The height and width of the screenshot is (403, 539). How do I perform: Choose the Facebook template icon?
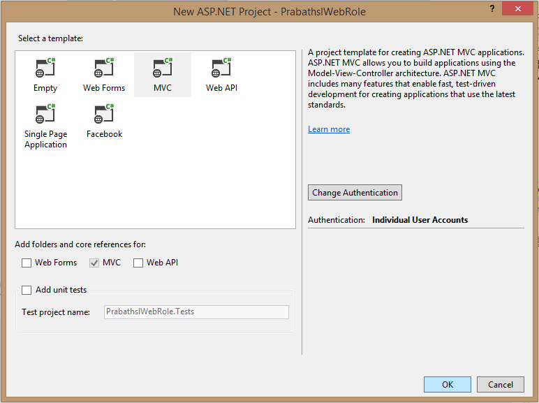pyautogui.click(x=104, y=114)
